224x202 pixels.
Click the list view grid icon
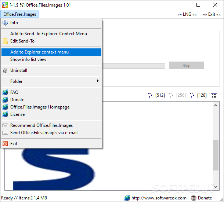click(214, 95)
